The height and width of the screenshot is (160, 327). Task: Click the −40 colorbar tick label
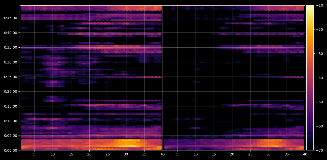(x=319, y=78)
